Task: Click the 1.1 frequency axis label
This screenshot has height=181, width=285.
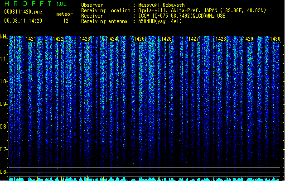Action: coord(4,59)
